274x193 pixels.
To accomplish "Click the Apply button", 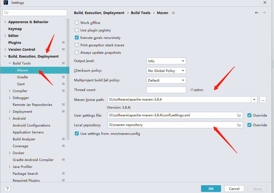I will click(x=257, y=189).
